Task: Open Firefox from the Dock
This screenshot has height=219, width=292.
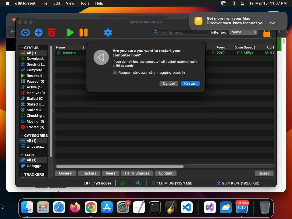Action: point(75,207)
